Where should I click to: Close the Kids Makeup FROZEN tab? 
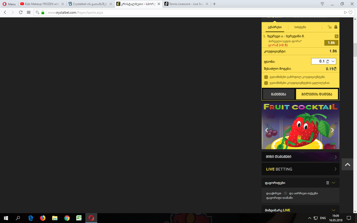(63, 4)
